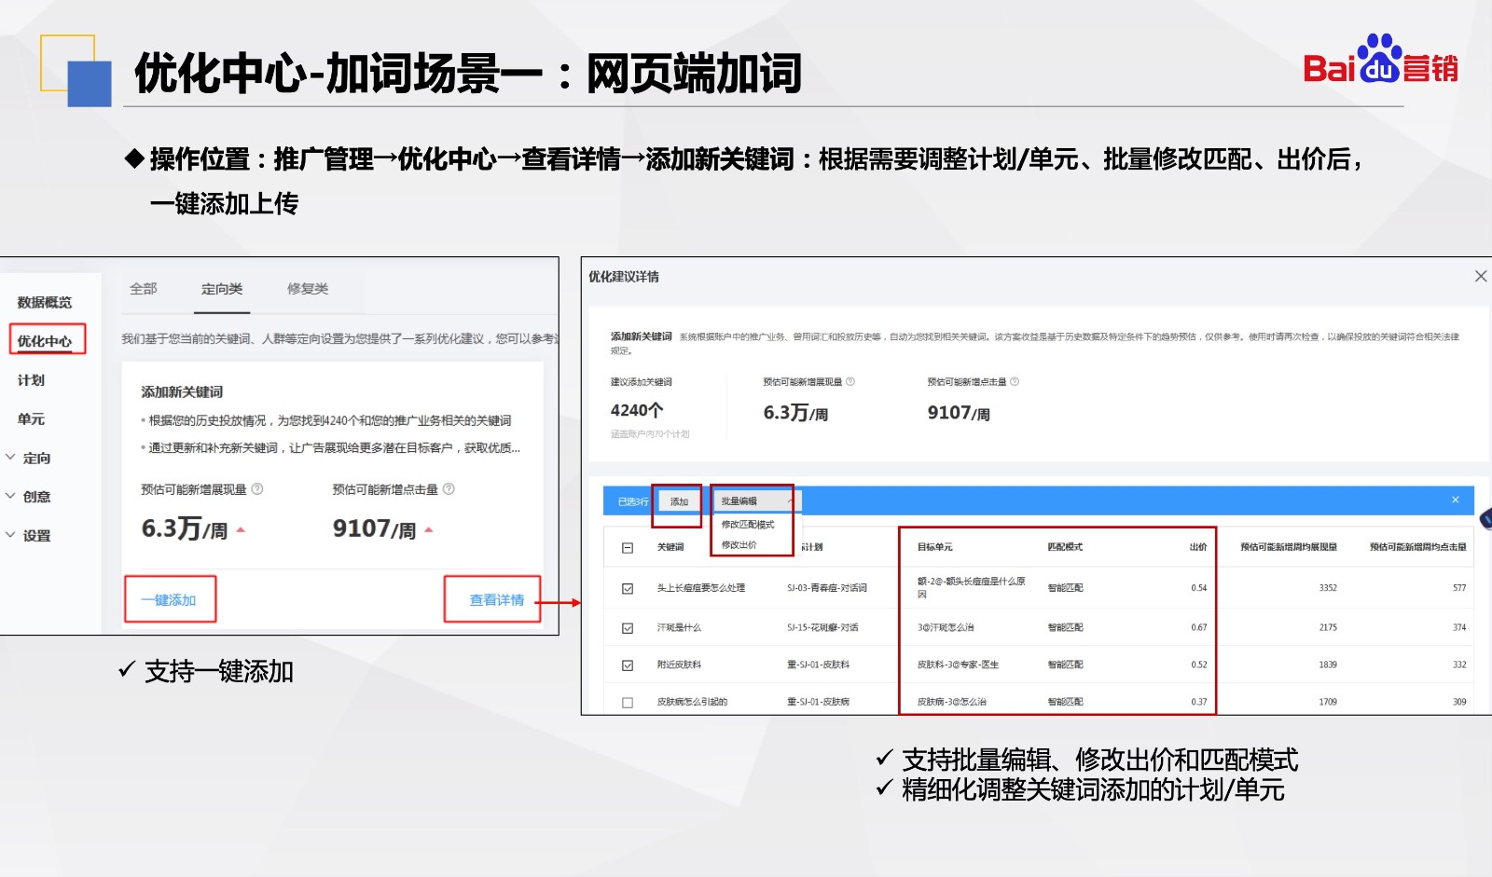
Task: Click clicks value 374
Action: pyautogui.click(x=1459, y=628)
